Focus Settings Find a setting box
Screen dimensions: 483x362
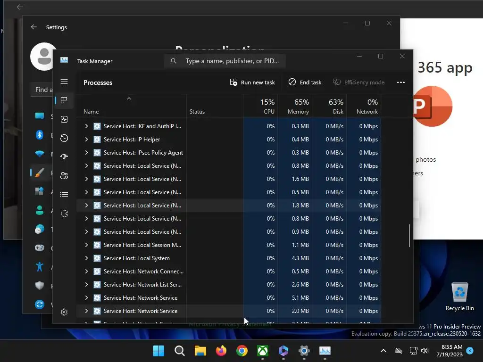tap(42, 90)
